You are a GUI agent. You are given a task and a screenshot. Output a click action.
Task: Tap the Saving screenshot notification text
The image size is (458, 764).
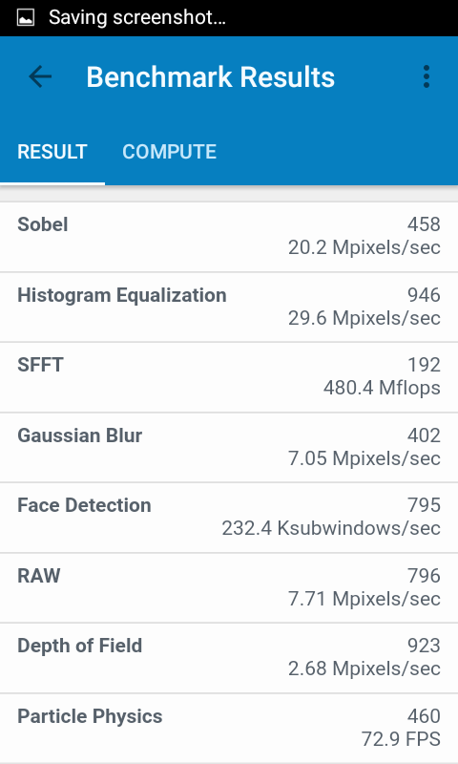pos(137,18)
